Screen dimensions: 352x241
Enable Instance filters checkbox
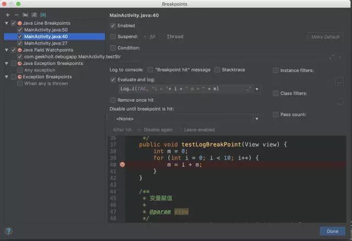pos(276,70)
